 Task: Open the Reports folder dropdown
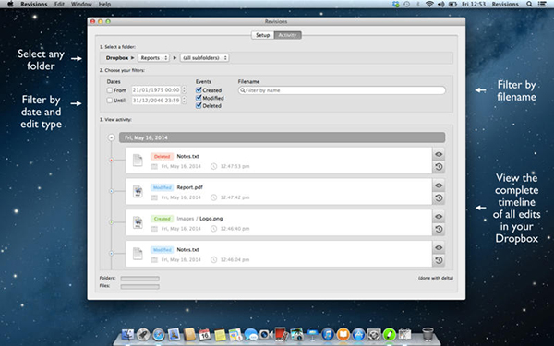click(153, 57)
